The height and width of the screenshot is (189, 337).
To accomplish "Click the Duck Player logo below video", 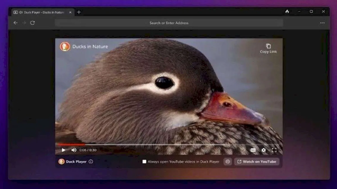I will click(62, 162).
